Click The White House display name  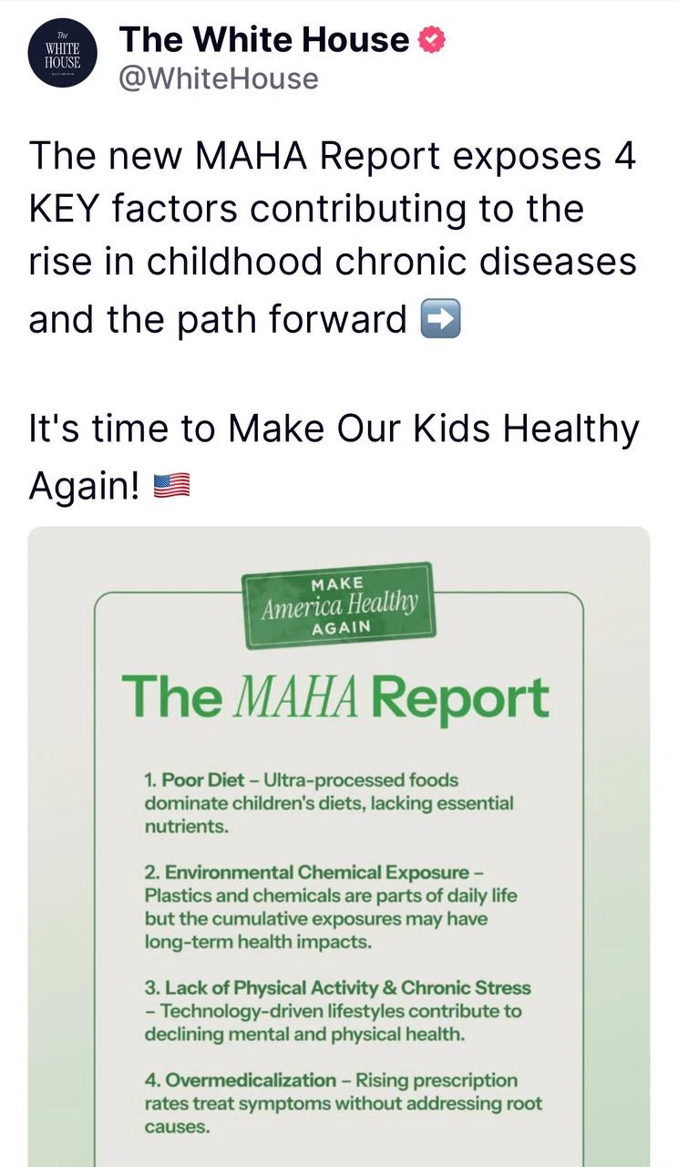(264, 39)
